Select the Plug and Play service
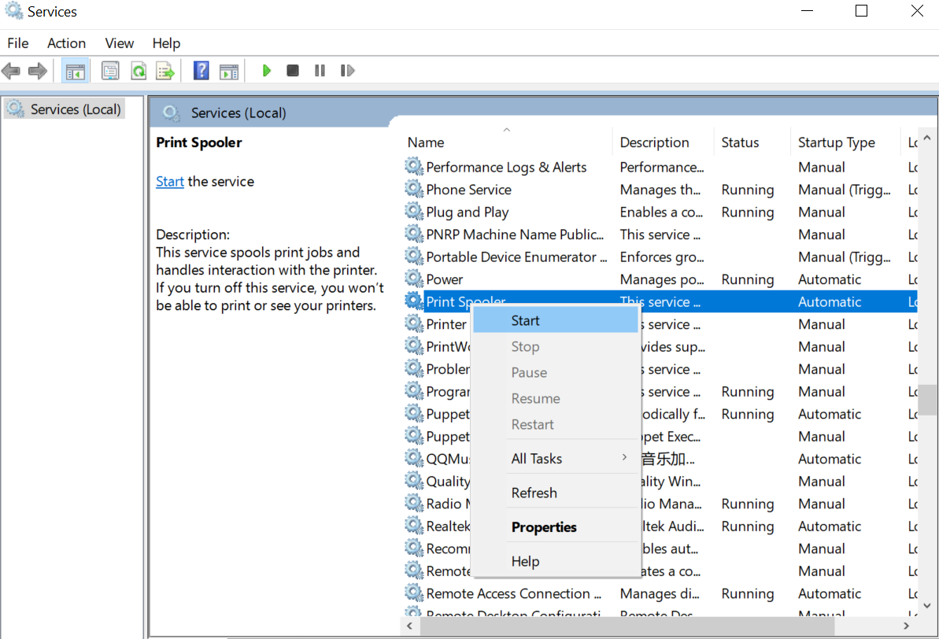This screenshot has width=939, height=639. 467,212
